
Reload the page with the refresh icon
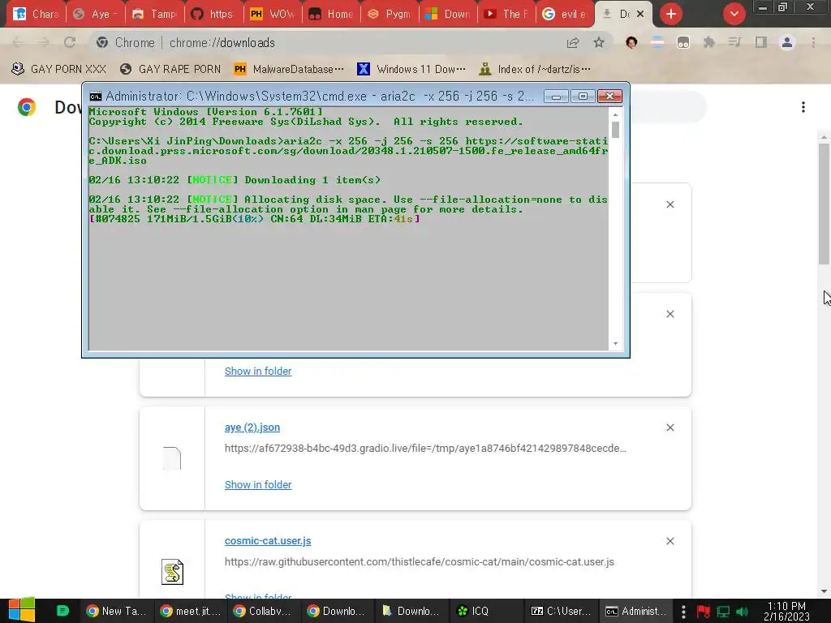pyautogui.click(x=70, y=42)
